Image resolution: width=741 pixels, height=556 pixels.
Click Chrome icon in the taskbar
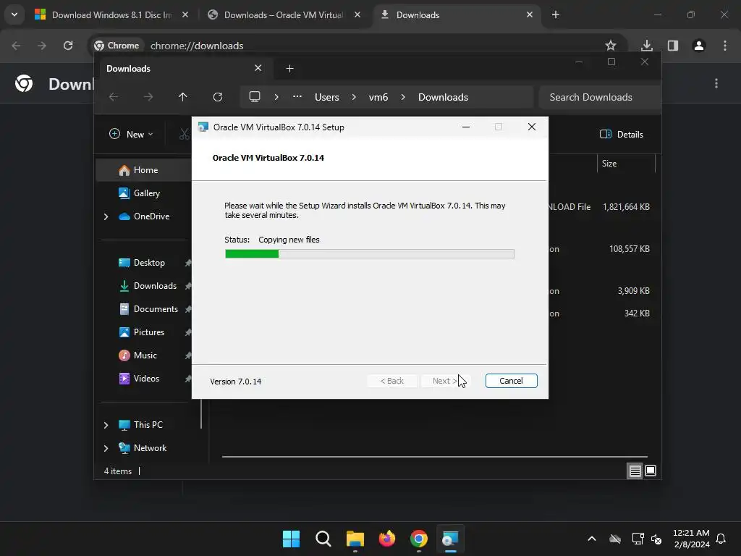[419, 539]
